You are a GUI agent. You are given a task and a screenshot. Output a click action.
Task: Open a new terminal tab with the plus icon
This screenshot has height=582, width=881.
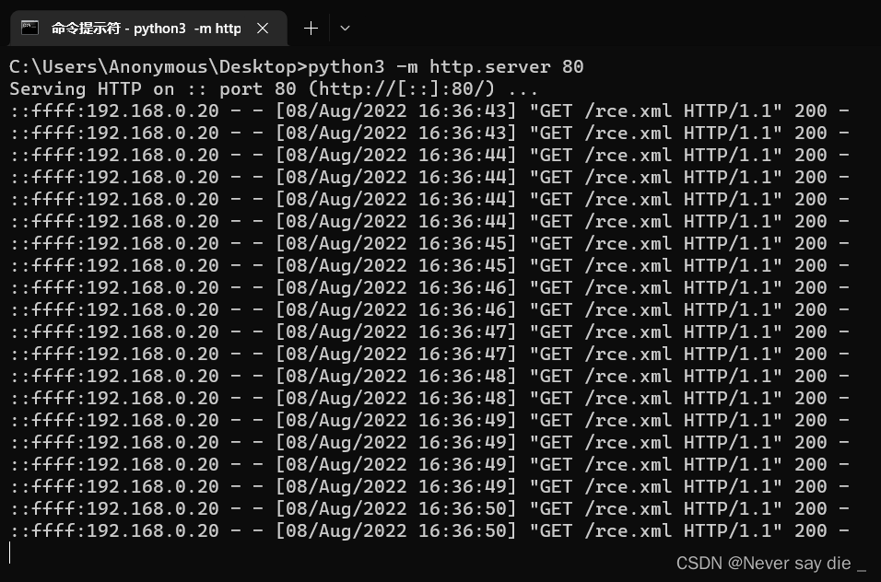click(311, 28)
